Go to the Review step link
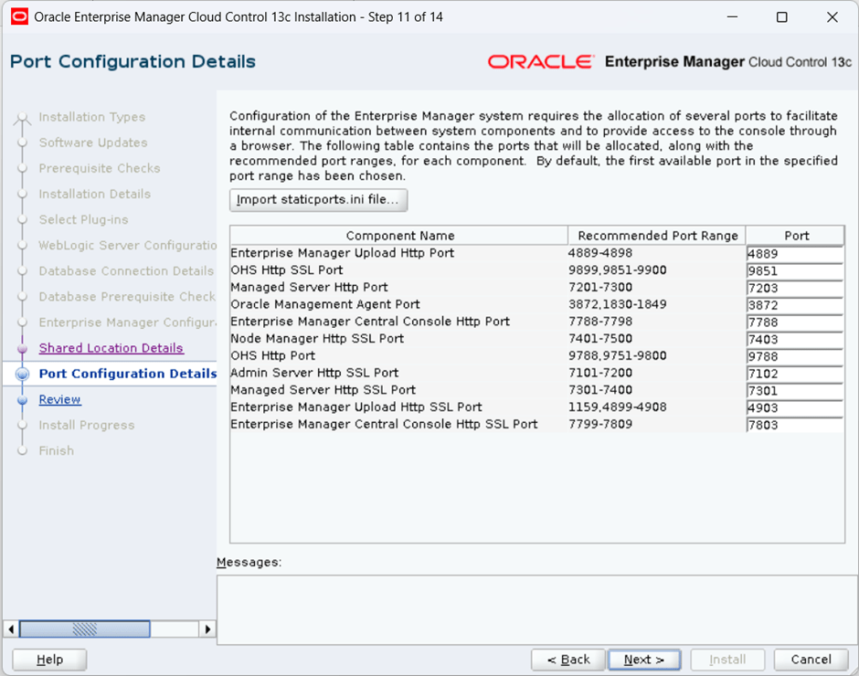This screenshot has width=859, height=676. (x=59, y=400)
